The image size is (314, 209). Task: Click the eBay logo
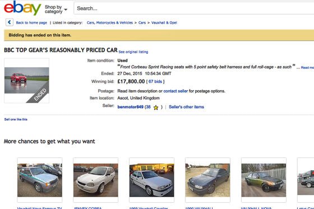click(22, 8)
